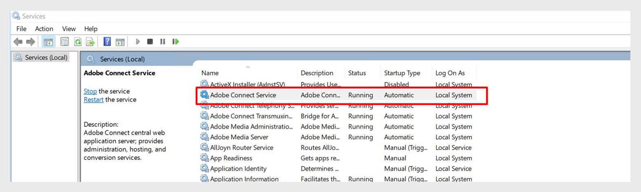This screenshot has width=641, height=192.
Task: Click gear icon of Adobe Connect Service
Action: tap(204, 95)
